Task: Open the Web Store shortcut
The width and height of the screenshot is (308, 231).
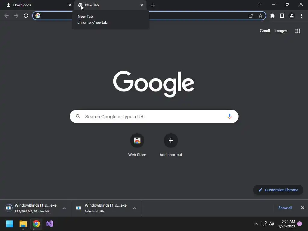Action: [137, 145]
